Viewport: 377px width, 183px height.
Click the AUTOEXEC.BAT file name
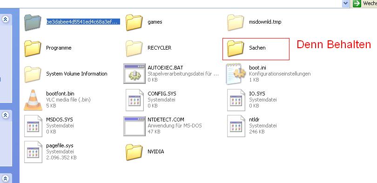(x=165, y=68)
